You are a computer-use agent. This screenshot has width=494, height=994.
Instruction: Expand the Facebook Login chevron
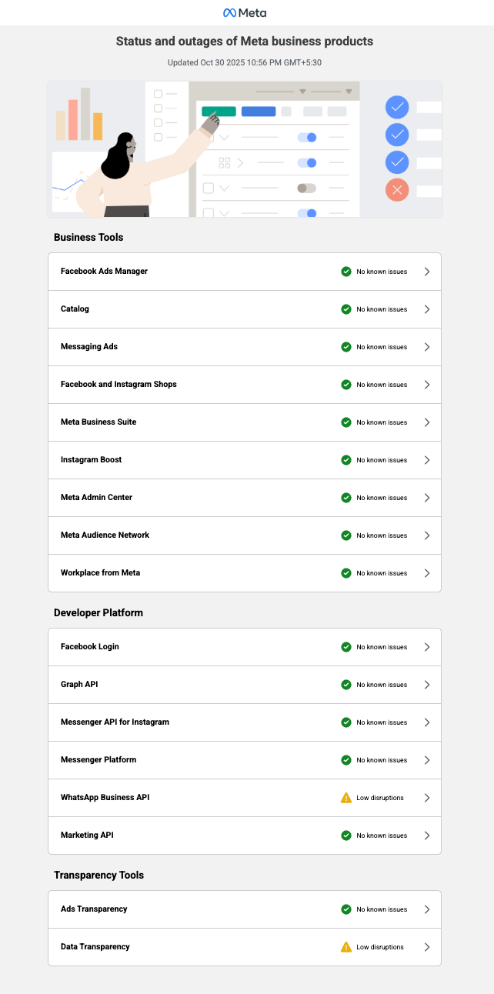click(x=427, y=647)
